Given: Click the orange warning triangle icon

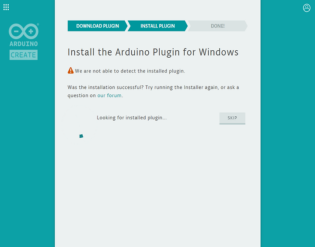Looking at the screenshot, I should click(70, 70).
